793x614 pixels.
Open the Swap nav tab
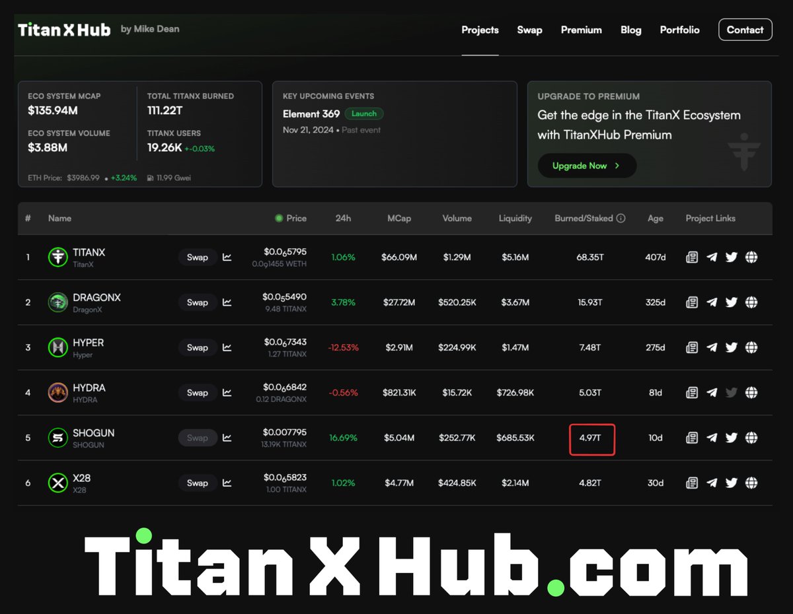tap(529, 30)
